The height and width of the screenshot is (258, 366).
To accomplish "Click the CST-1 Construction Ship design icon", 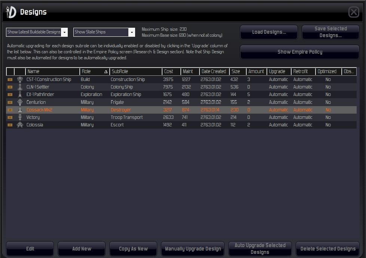I will (x=20, y=79).
